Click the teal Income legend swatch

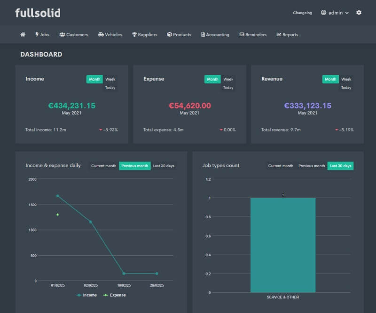coord(79,295)
